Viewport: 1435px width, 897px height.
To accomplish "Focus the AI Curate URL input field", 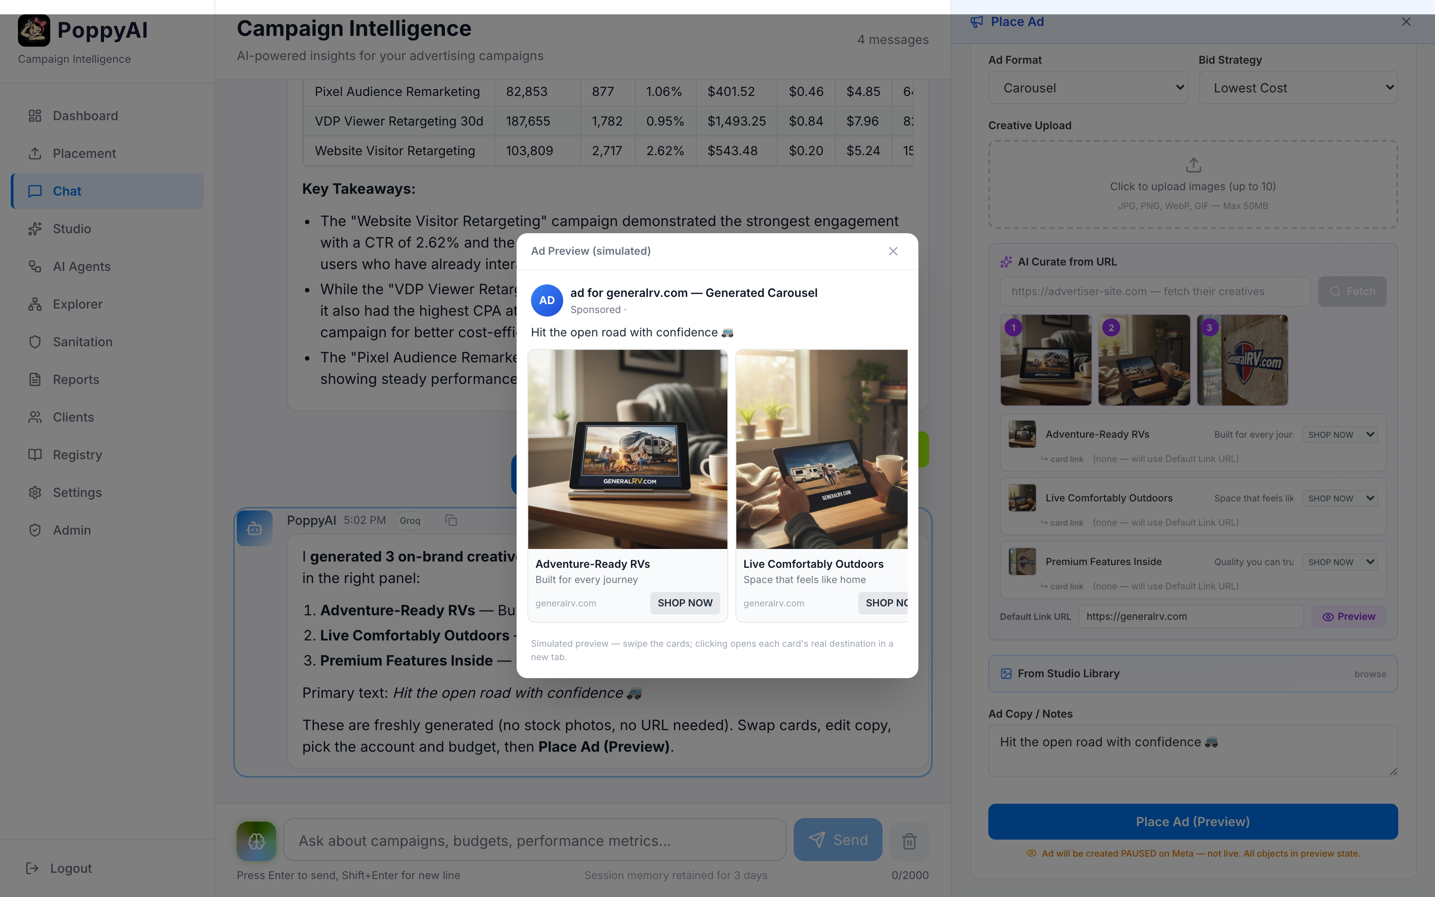I will pyautogui.click(x=1155, y=291).
